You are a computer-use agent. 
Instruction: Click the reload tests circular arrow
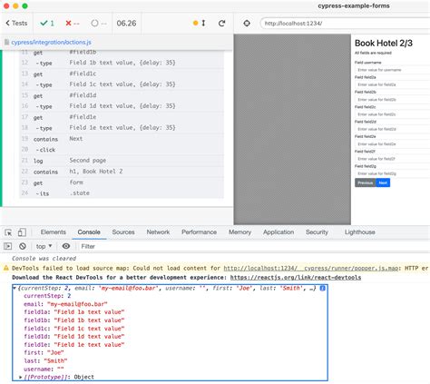click(x=222, y=24)
